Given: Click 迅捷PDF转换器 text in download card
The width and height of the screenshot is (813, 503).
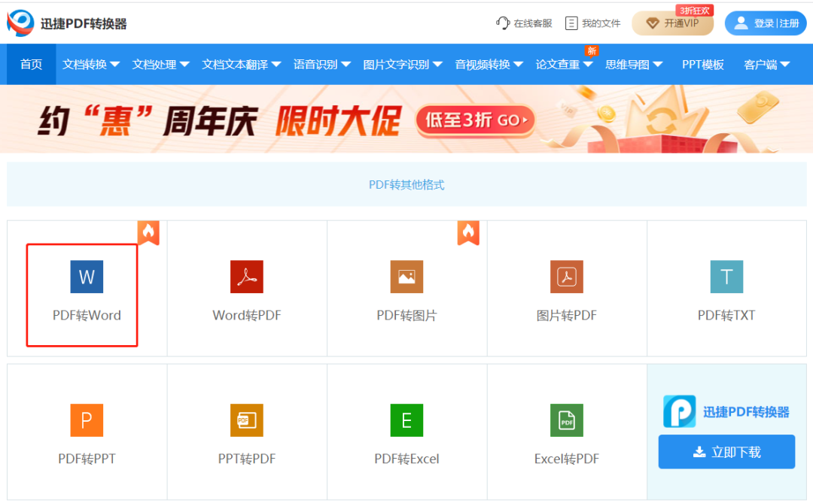Looking at the screenshot, I should [x=746, y=412].
